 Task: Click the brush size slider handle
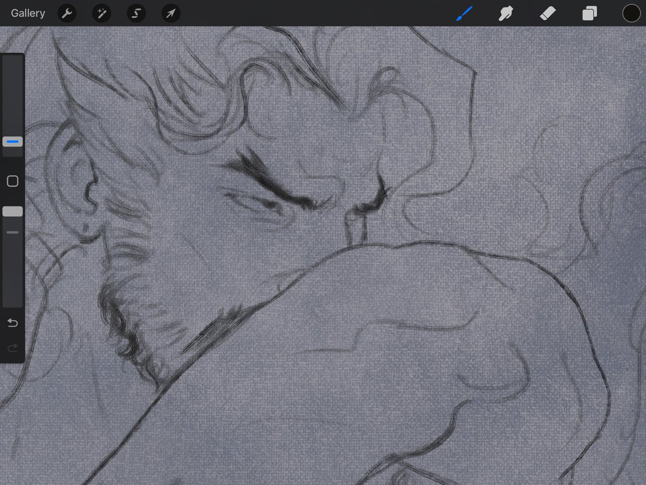tap(12, 142)
